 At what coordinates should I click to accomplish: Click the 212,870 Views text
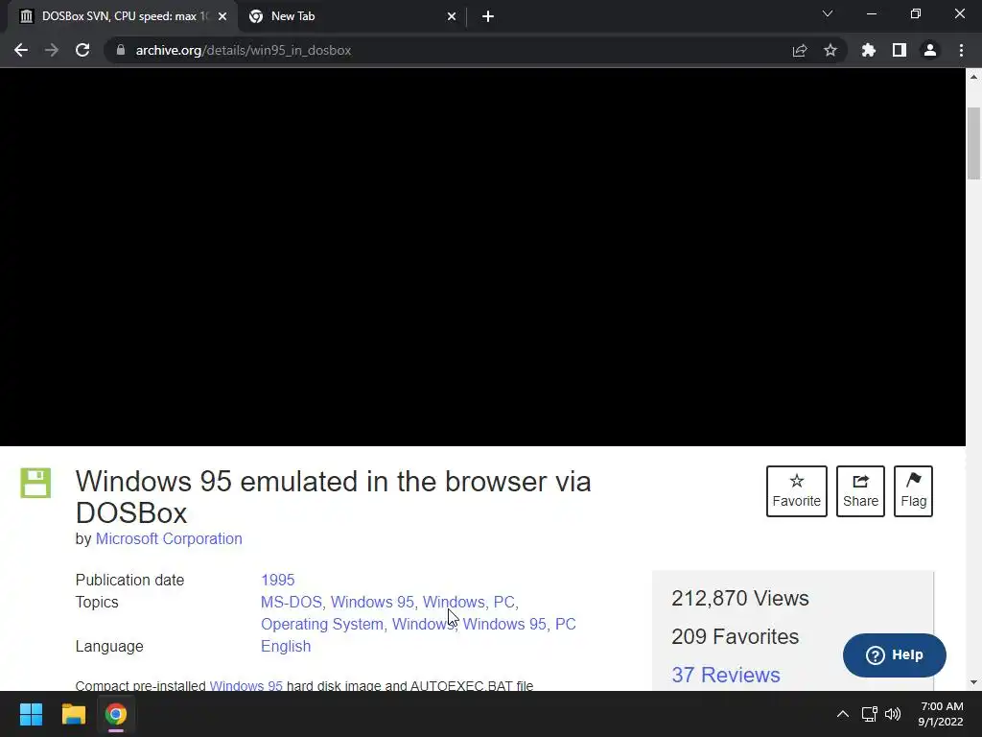click(x=740, y=598)
